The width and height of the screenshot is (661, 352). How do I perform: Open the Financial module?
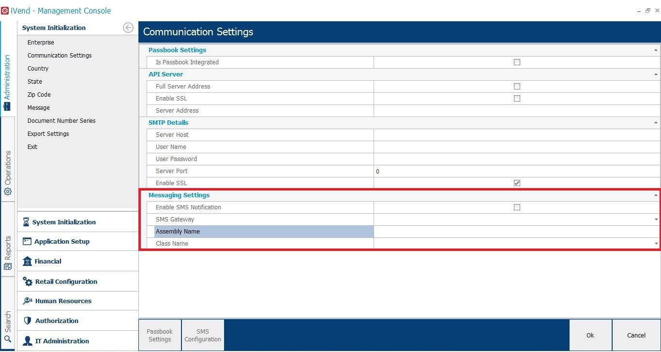pos(78,261)
